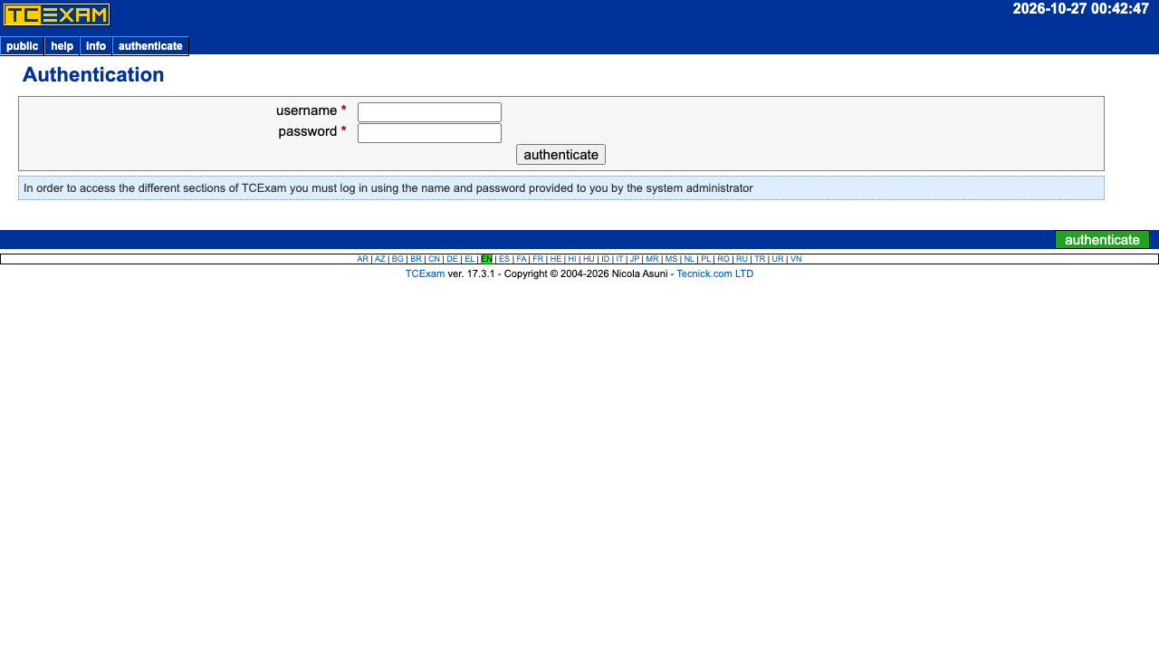
Task: Switch language to NL
Action: [689, 259]
